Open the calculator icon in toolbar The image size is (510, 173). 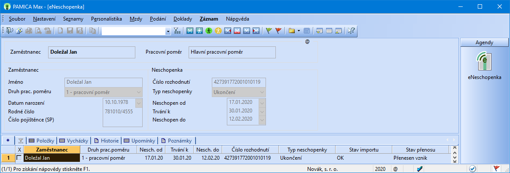coord(306,30)
